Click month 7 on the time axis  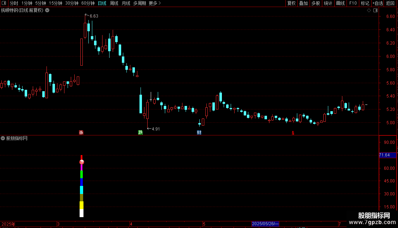pyautogui.click(x=340, y=224)
